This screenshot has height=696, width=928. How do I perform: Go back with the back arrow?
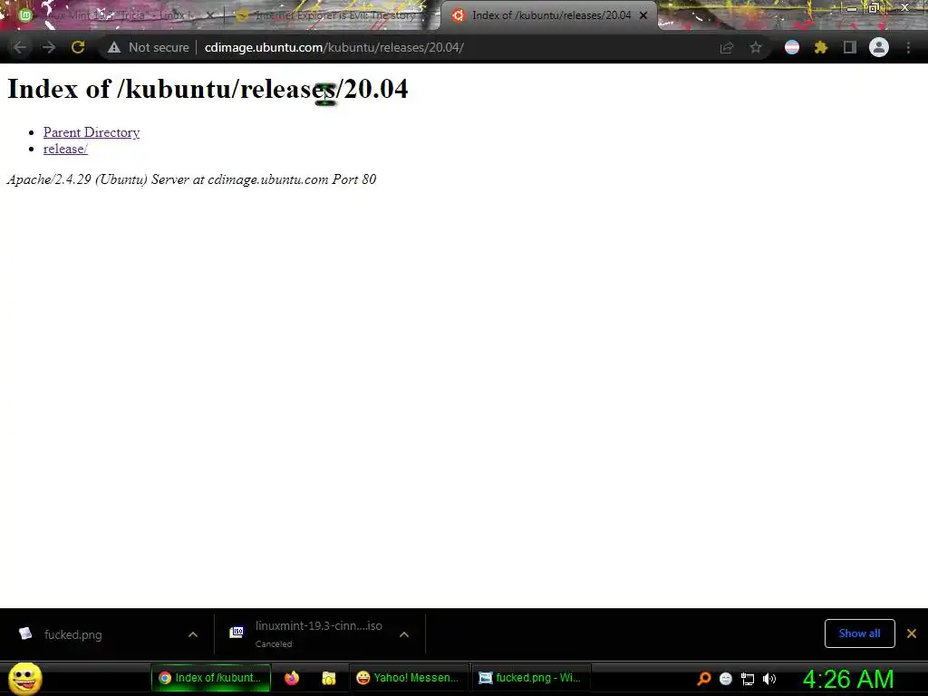coord(20,47)
